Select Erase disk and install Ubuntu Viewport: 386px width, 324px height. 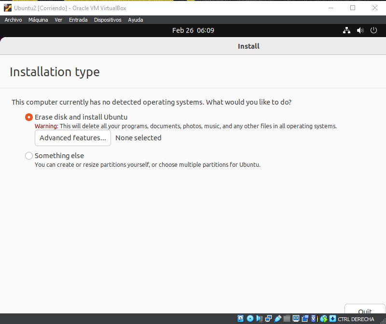point(29,117)
